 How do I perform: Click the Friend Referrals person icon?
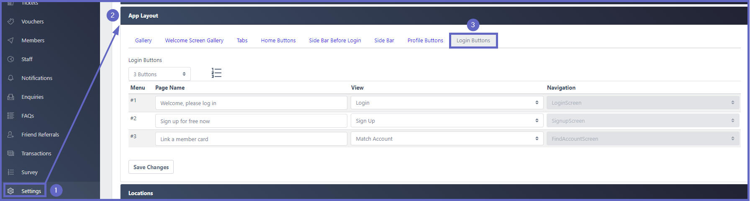pos(11,134)
